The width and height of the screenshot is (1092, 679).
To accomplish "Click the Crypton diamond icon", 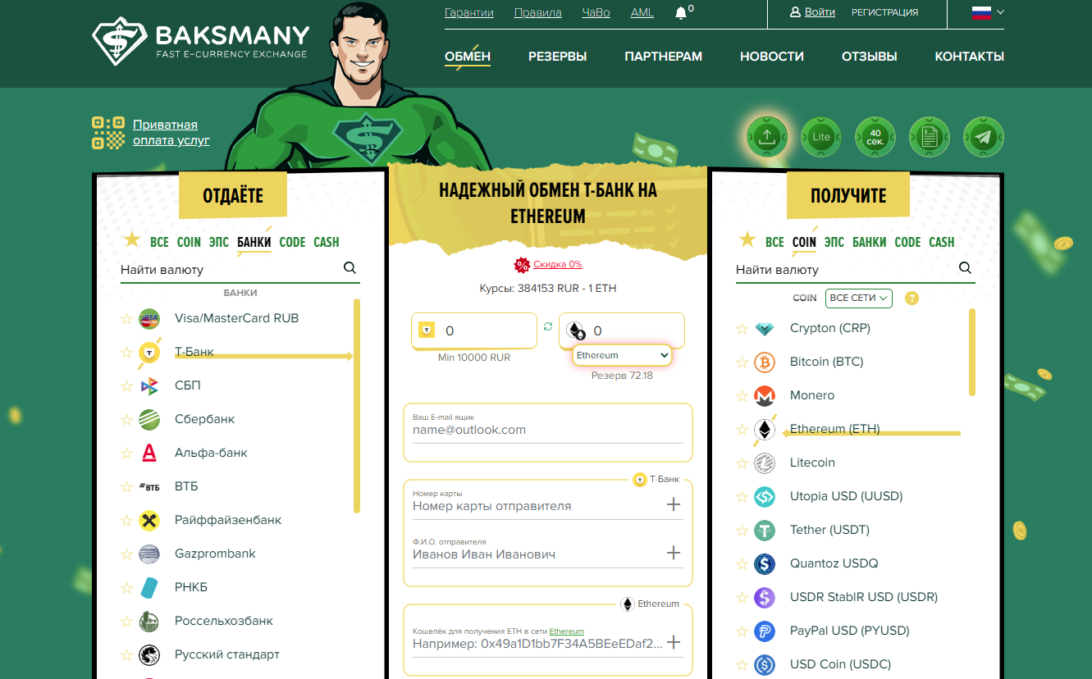I will (765, 328).
